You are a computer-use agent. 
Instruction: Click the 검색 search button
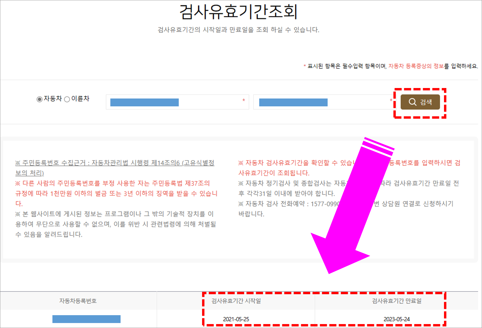pos(420,102)
